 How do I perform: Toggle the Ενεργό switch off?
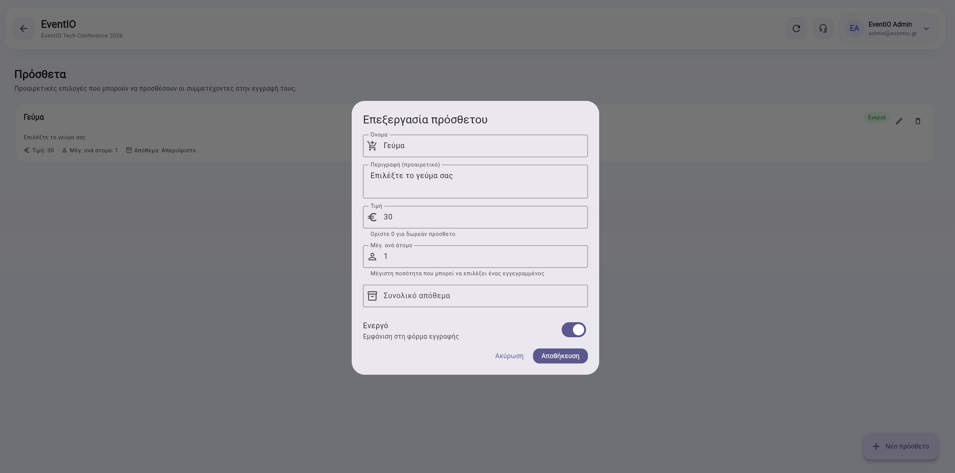[x=574, y=330]
